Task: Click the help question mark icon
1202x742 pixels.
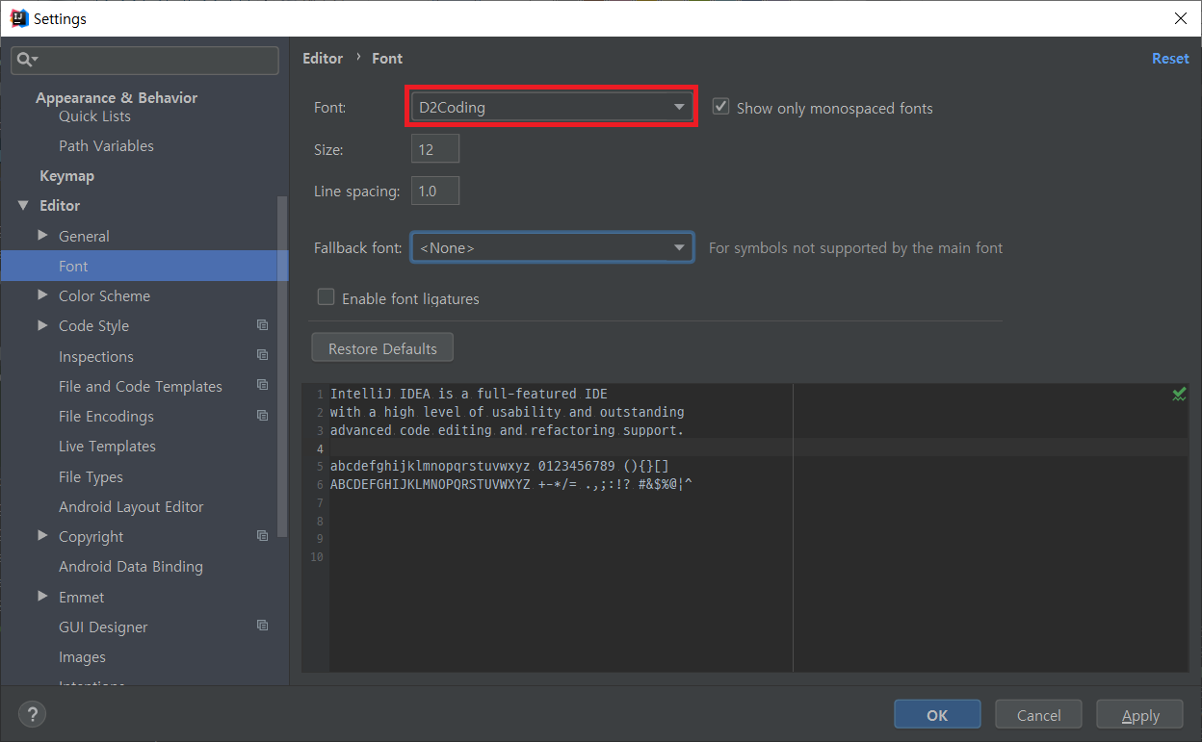Action: pos(32,714)
